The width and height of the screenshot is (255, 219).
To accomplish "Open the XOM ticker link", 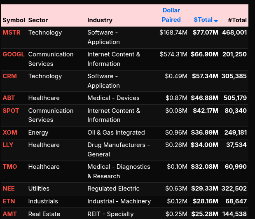I will (10, 133).
